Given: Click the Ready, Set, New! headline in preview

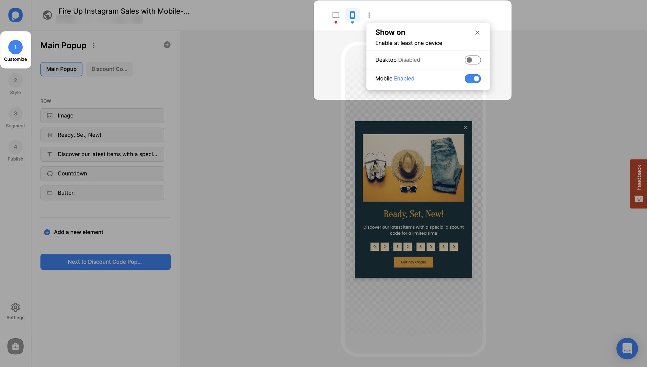Looking at the screenshot, I should pos(414,214).
